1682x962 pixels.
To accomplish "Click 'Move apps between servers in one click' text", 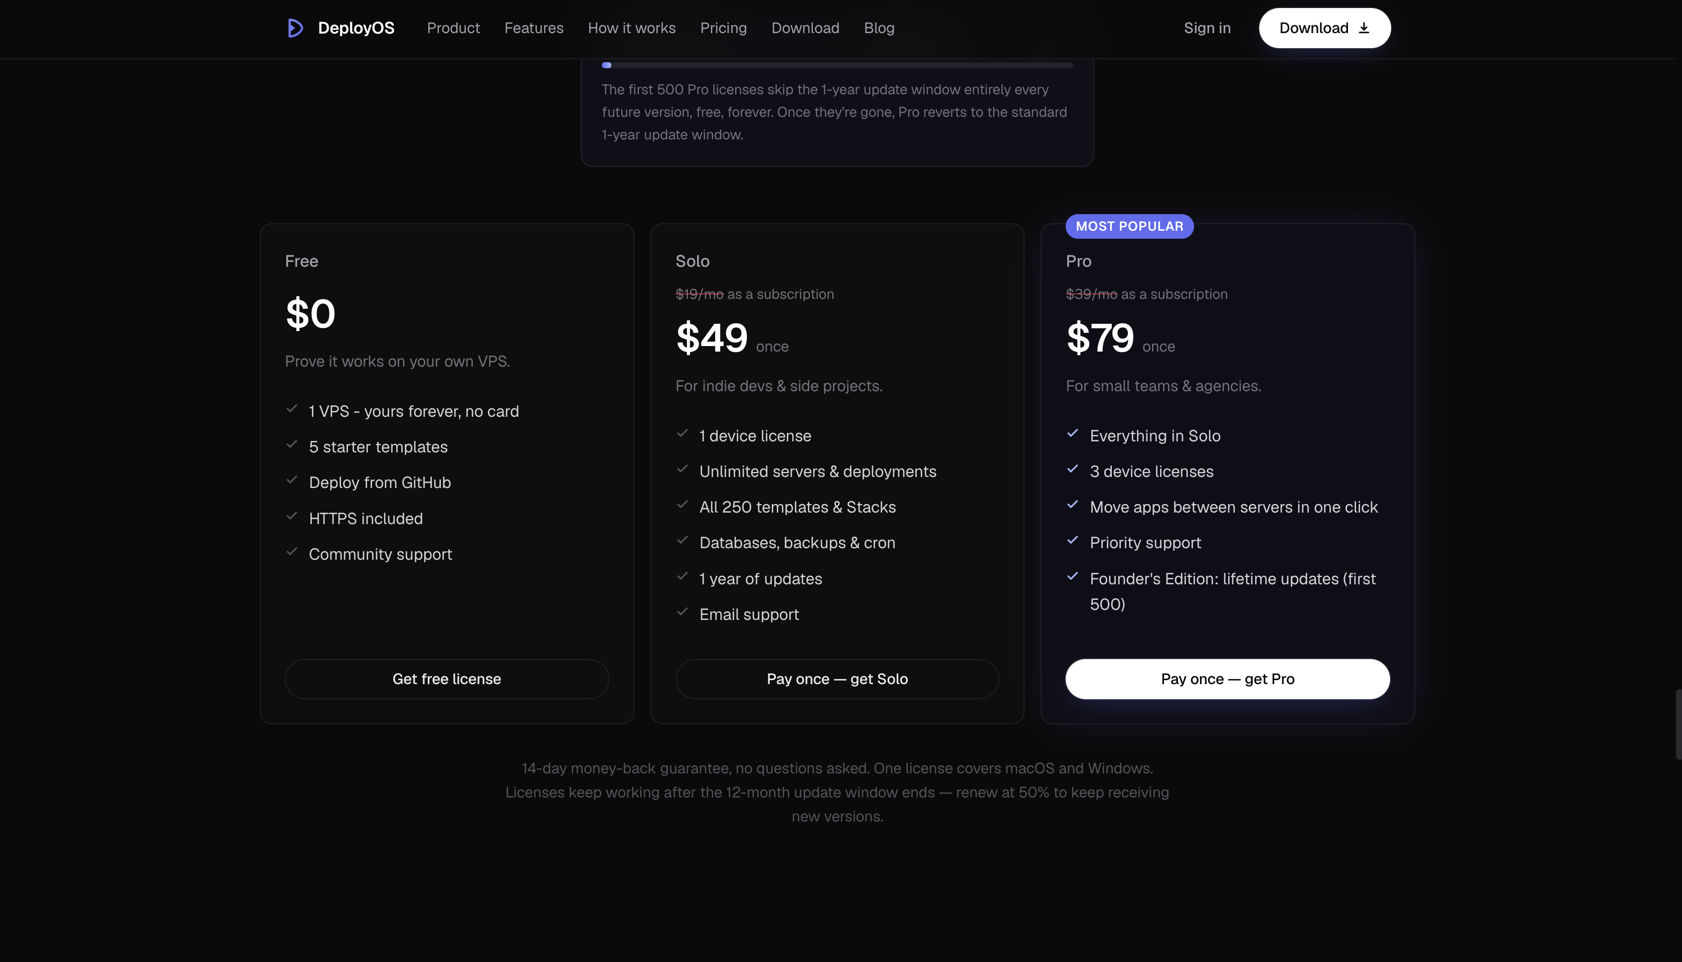I will [x=1234, y=507].
